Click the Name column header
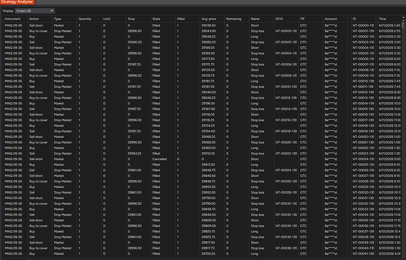 (x=261, y=19)
